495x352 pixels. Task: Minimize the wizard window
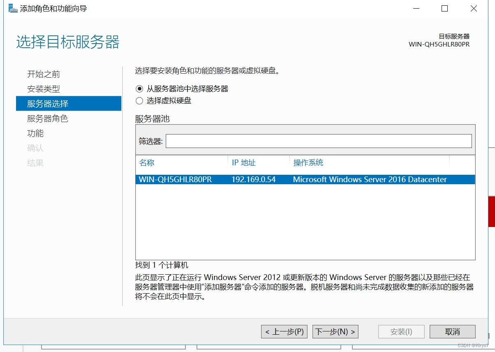point(415,9)
